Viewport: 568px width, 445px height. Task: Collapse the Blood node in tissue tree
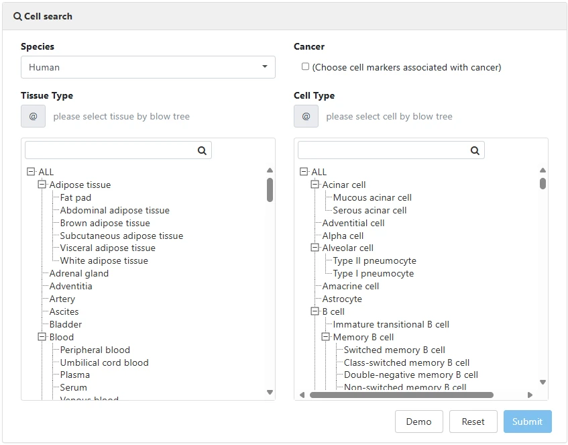pyautogui.click(x=42, y=337)
